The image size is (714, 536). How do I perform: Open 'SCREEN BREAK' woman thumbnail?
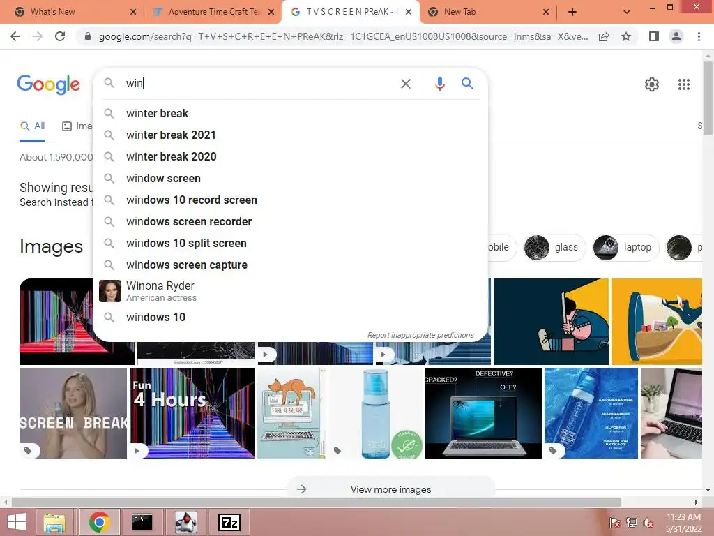(73, 413)
